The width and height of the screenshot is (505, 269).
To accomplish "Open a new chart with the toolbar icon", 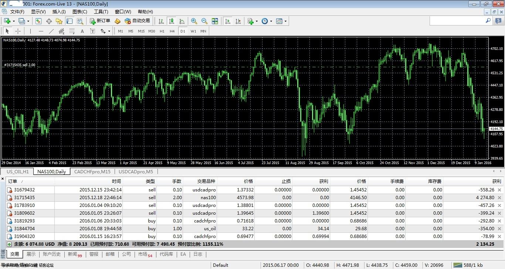I will click(x=7, y=21).
